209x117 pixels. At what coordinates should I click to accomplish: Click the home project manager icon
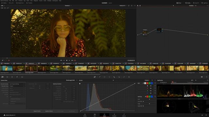click(x=202, y=115)
